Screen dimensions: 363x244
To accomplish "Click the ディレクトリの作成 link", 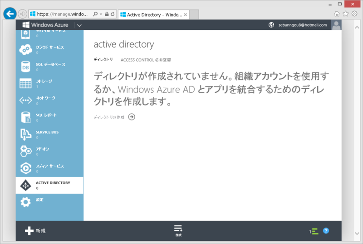I will pyautogui.click(x=109, y=117).
